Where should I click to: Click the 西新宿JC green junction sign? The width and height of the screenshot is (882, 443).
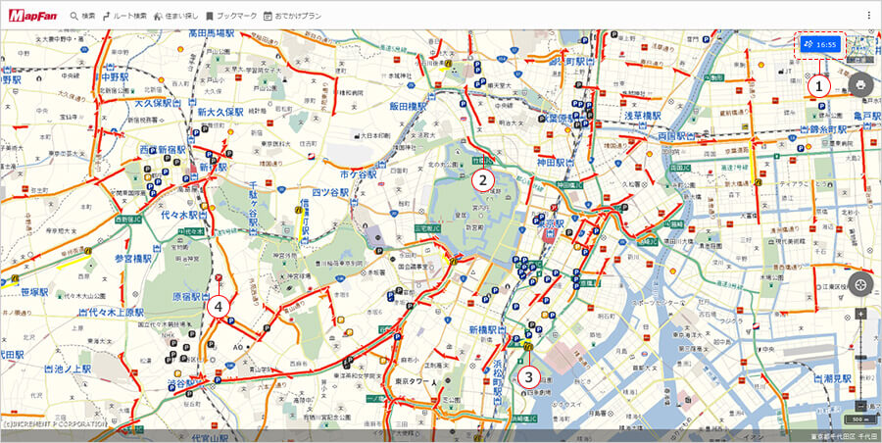126,218
